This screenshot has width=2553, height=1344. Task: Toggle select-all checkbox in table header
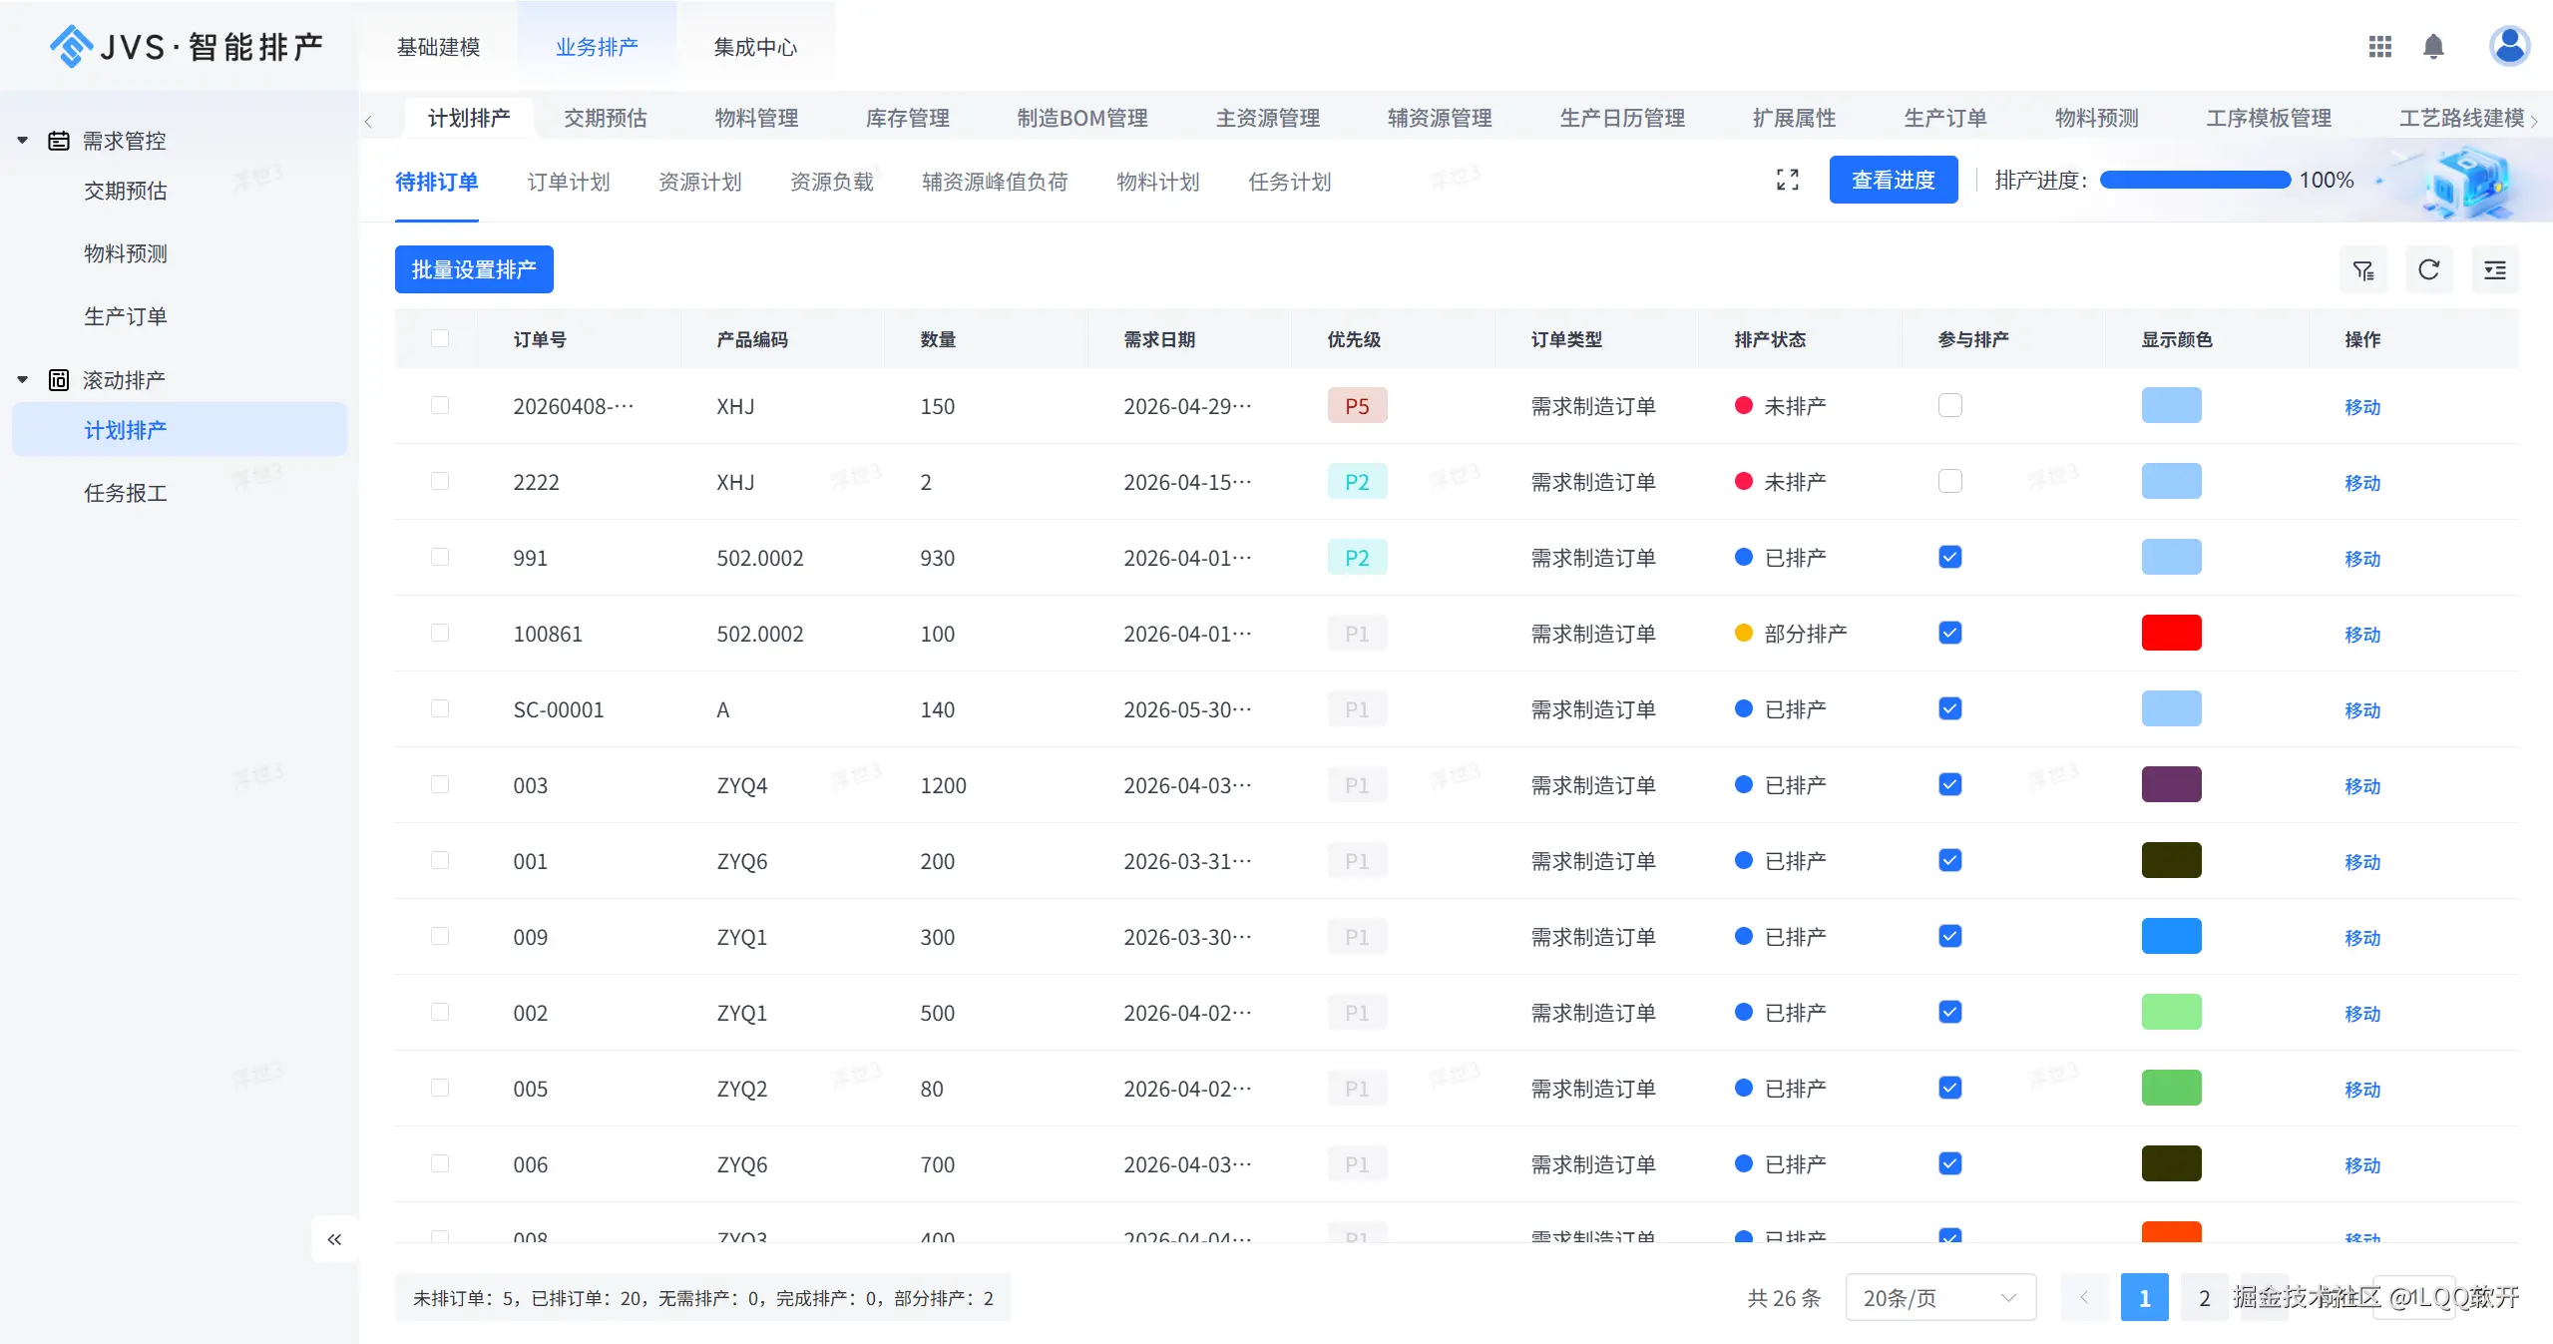[x=440, y=339]
